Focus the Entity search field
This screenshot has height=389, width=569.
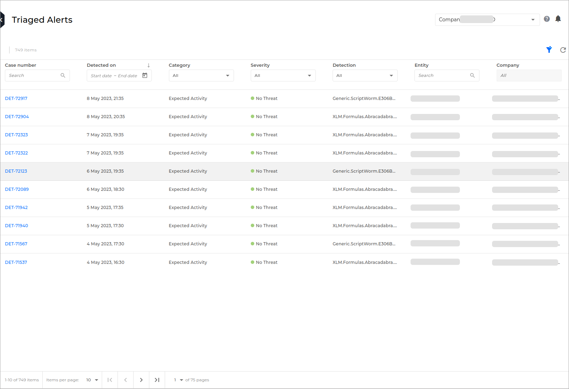click(x=443, y=75)
